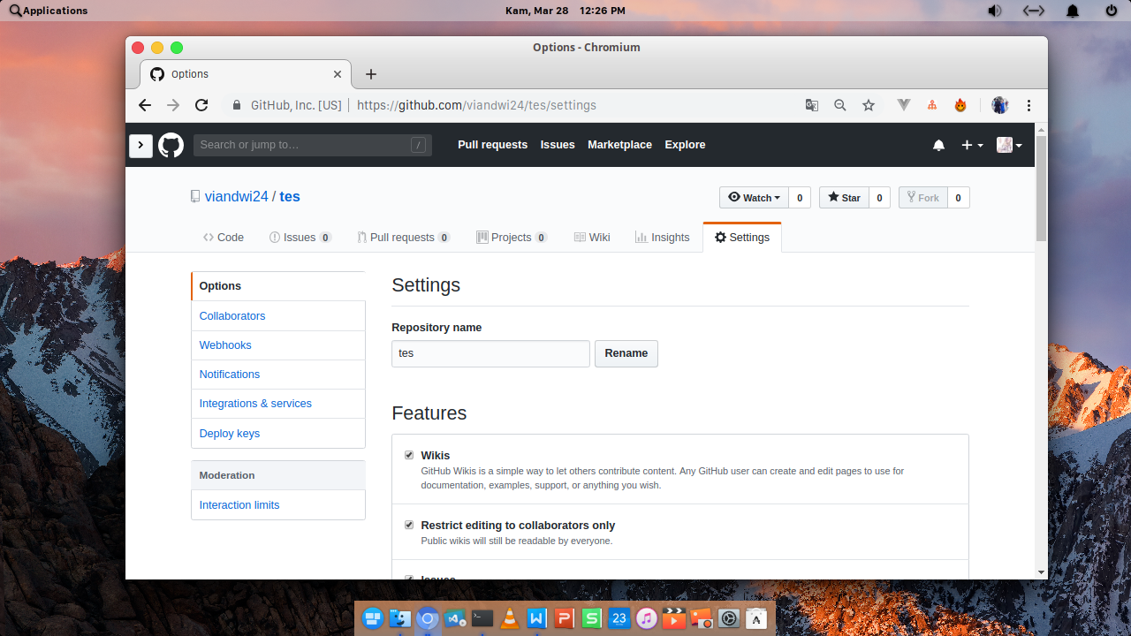Switch to the Insights tab
Viewport: 1131px width, 636px height.
click(x=662, y=238)
